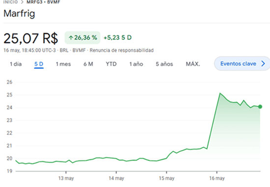Go to INICIO breadcrumb link
This screenshot has height=187, width=270.
point(10,2)
